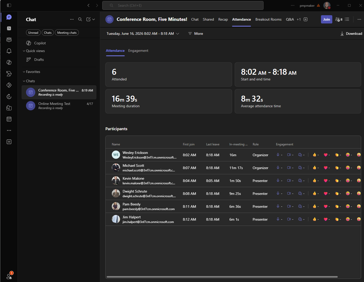Filter by Meeting chats pill

point(67,33)
